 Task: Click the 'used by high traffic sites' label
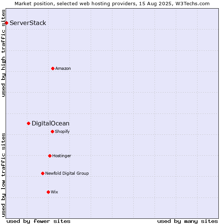(3, 53)
